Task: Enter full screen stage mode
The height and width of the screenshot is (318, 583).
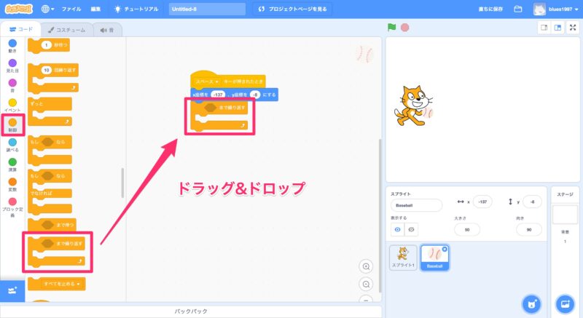Action: click(x=572, y=28)
